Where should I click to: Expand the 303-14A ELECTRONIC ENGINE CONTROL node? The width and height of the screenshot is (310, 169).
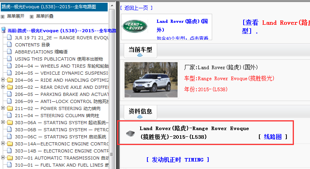[3, 143]
